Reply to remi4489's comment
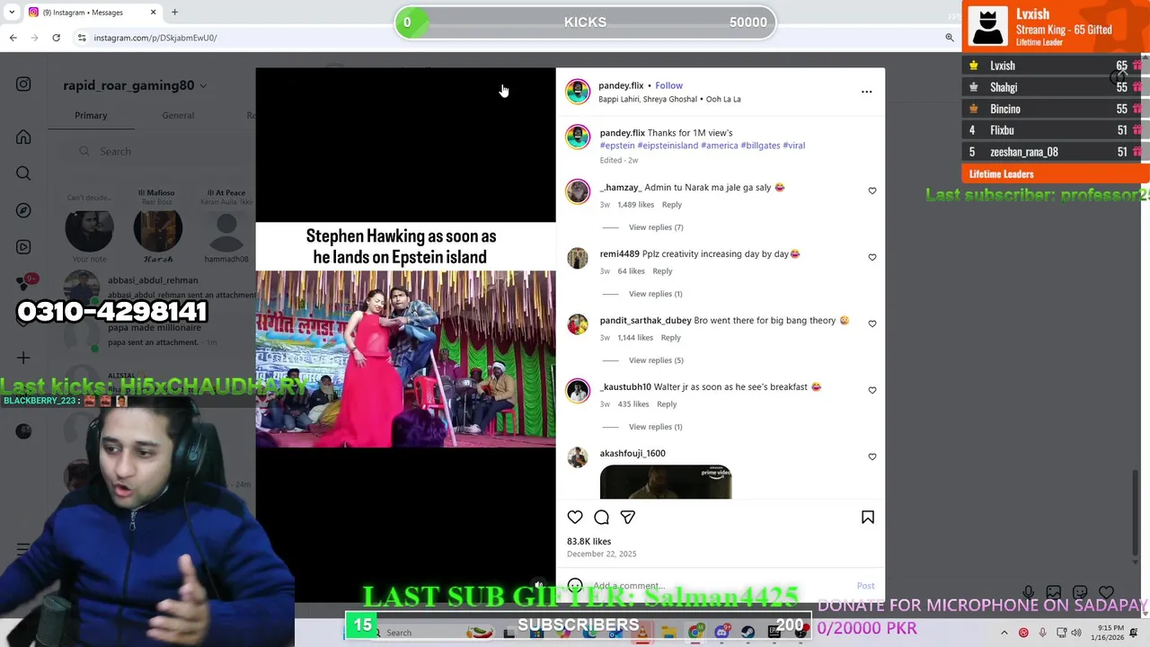 coord(662,271)
